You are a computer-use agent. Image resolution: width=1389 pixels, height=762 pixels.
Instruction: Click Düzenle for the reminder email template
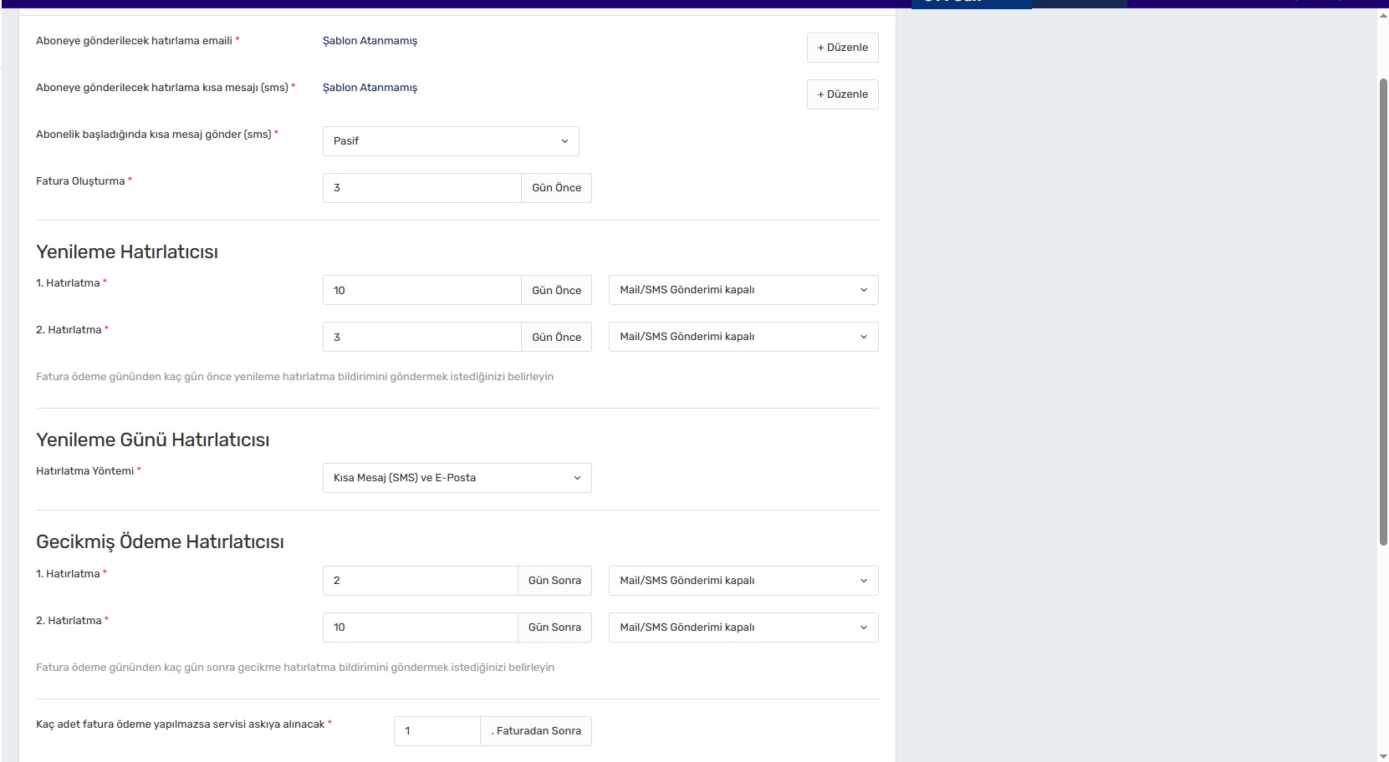pos(842,48)
